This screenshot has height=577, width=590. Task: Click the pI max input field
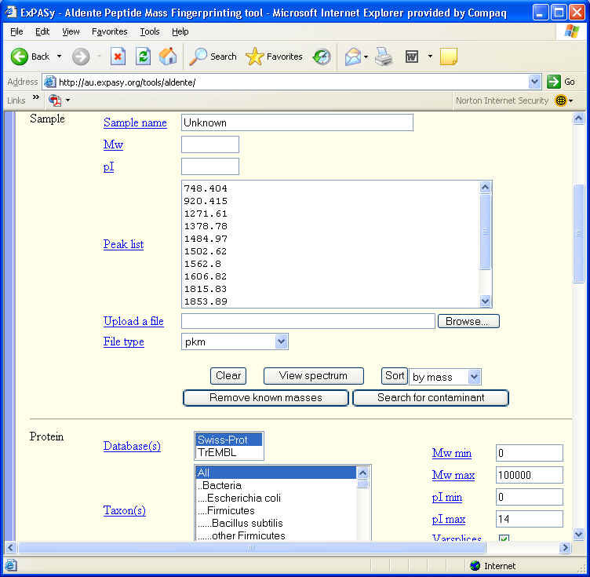530,519
